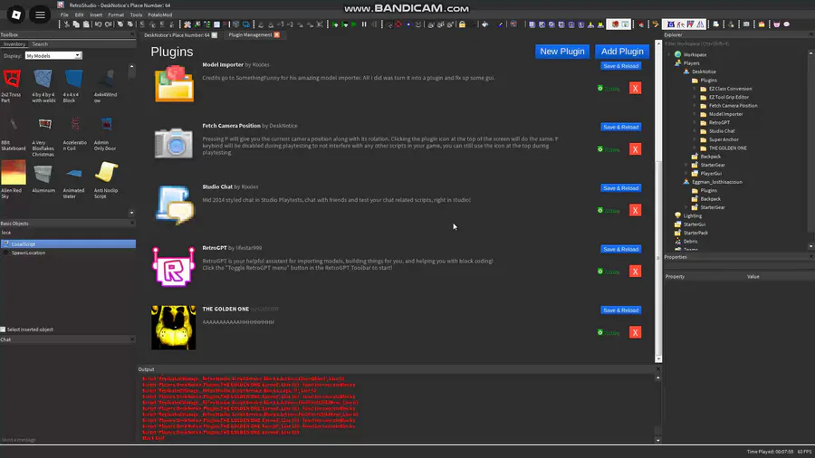Toggle the Active checkbox for RetroGPT
The width and height of the screenshot is (815, 458).
coord(600,271)
